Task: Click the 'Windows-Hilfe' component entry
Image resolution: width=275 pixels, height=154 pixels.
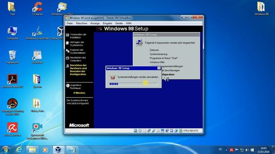Action: click(157, 62)
